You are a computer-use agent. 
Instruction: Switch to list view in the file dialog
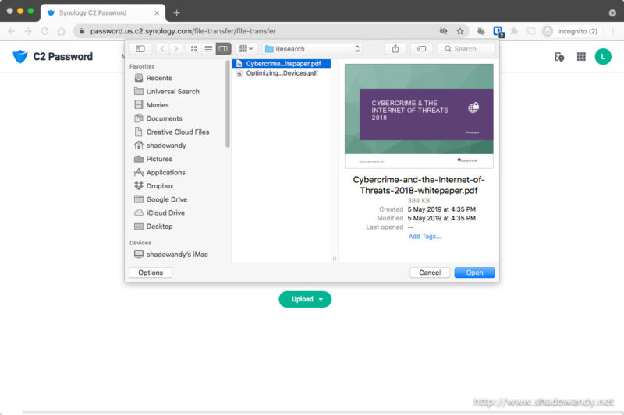pyautogui.click(x=208, y=49)
